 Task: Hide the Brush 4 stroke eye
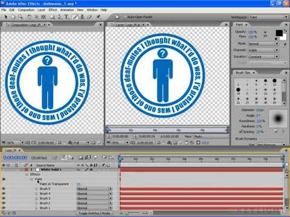click(x=4, y=193)
